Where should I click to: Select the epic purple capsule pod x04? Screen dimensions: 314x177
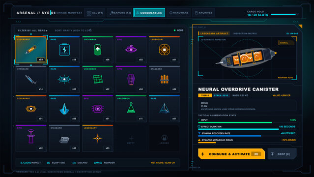click(x=131, y=79)
